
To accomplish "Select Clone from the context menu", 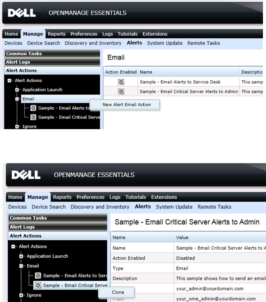I will click(x=117, y=292).
